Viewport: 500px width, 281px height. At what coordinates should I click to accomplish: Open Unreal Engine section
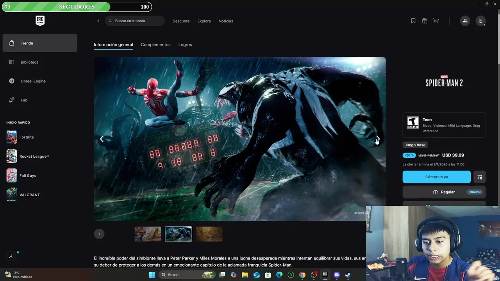(x=40, y=81)
